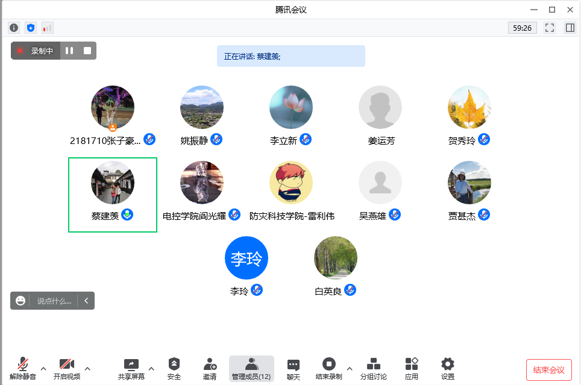The height and width of the screenshot is (385, 581).
Task: Expand video options arrow beside camera
Action: click(87, 368)
